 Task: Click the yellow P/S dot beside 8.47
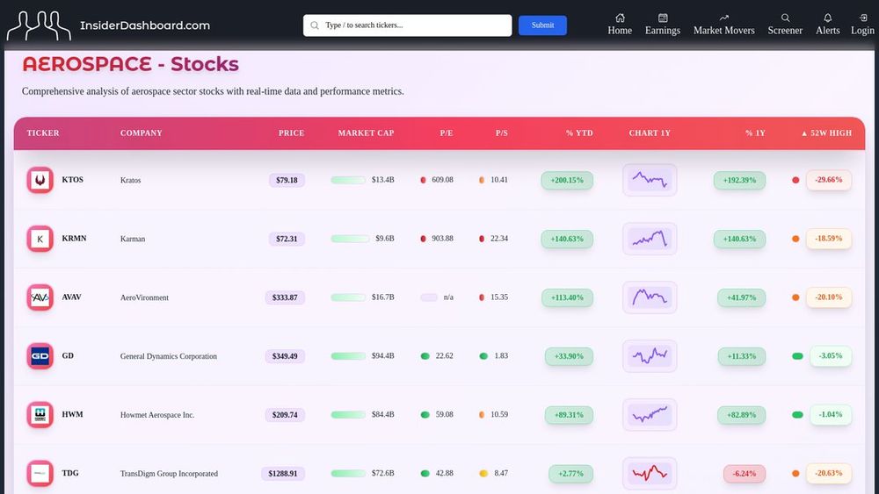pyautogui.click(x=483, y=473)
